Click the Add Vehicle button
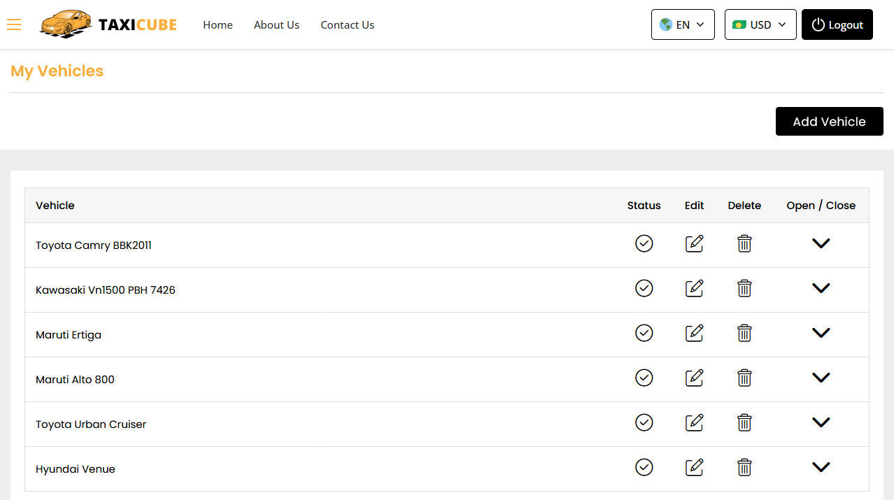The width and height of the screenshot is (894, 500). click(829, 122)
